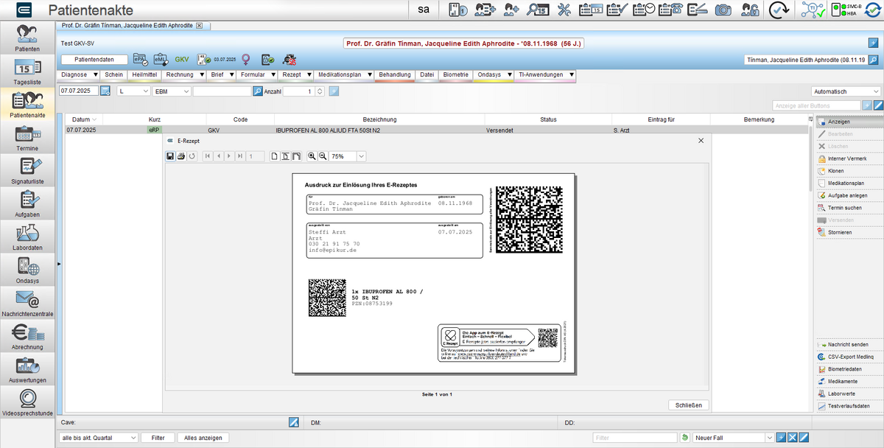Image resolution: width=884 pixels, height=448 pixels.
Task: Expand the Rezept dropdown arrow
Action: coord(309,75)
